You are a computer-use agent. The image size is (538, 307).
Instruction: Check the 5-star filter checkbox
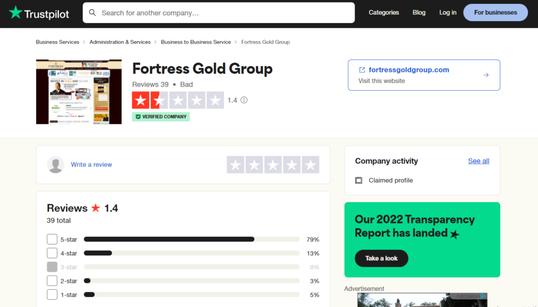pyautogui.click(x=52, y=239)
